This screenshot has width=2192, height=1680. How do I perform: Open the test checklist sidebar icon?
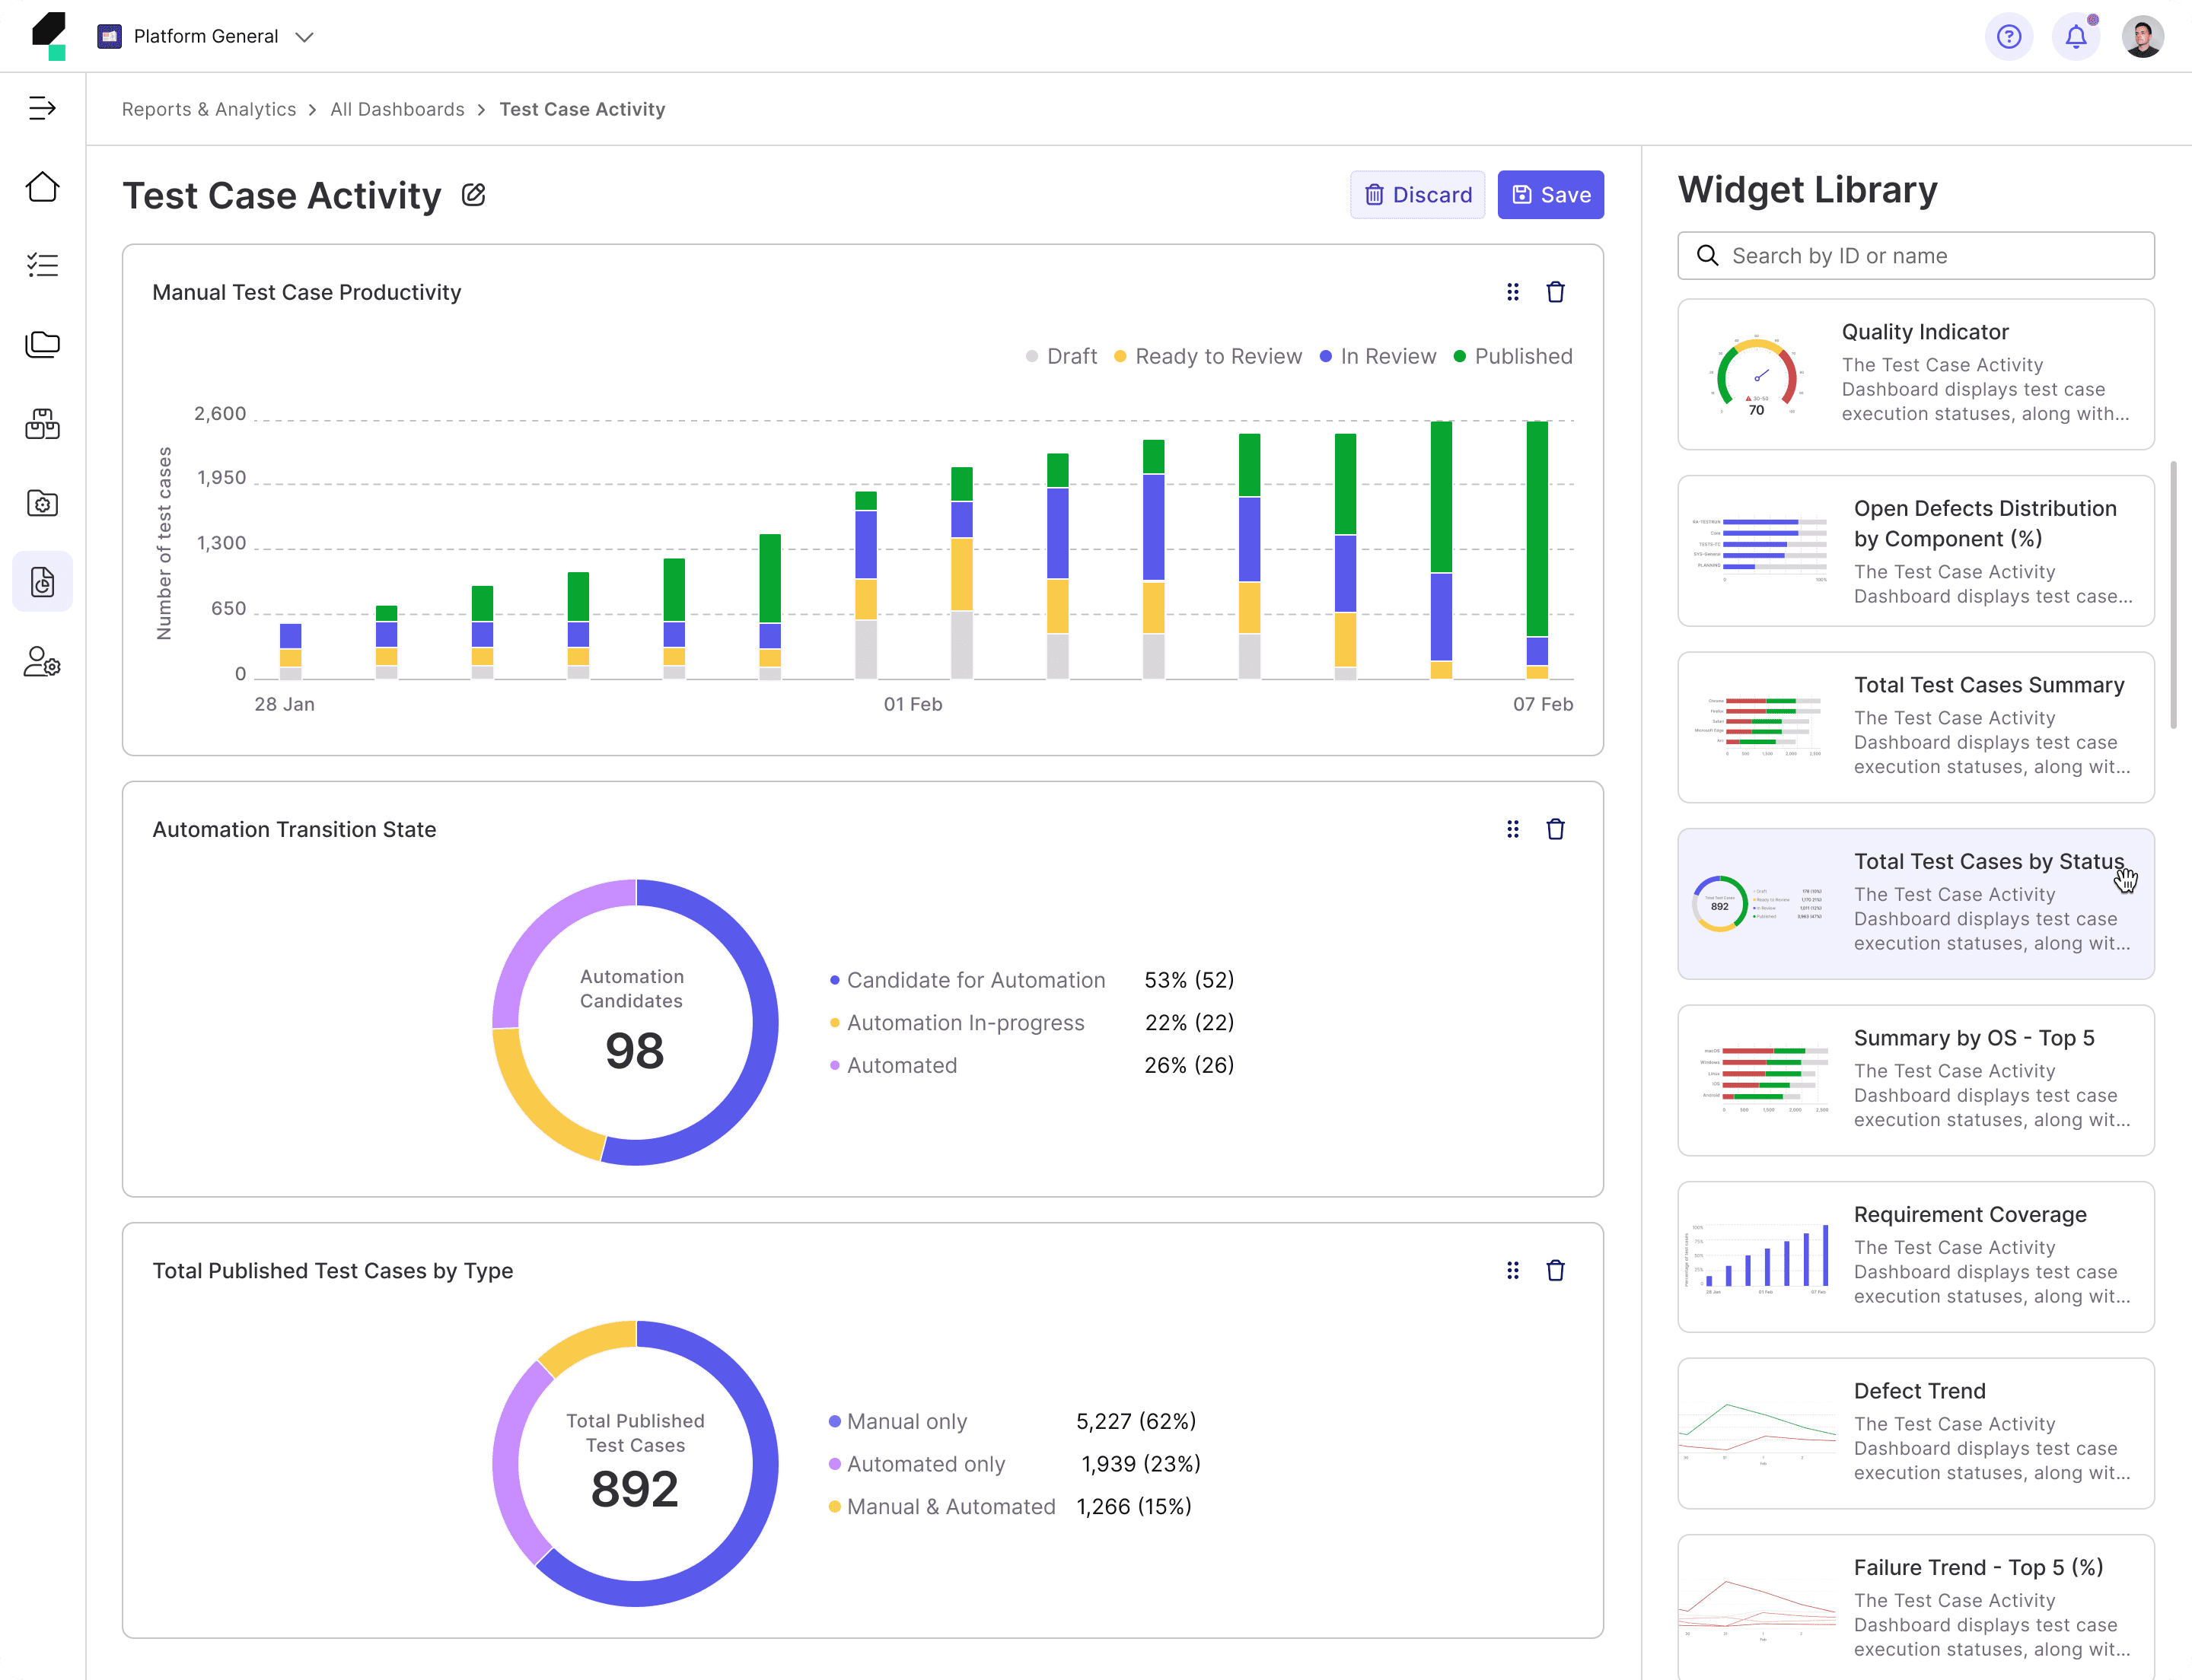[x=42, y=265]
